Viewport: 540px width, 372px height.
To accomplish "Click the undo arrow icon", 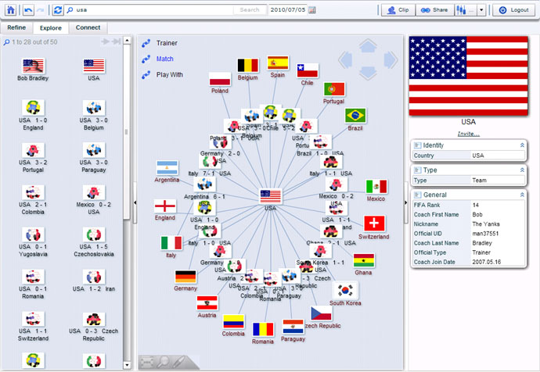I will click(28, 10).
